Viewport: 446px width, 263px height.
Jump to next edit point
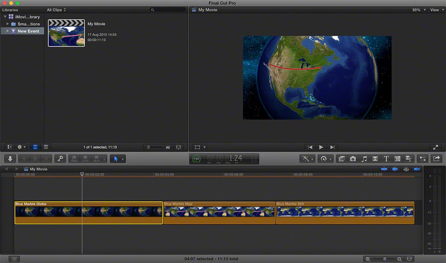pos(333,147)
